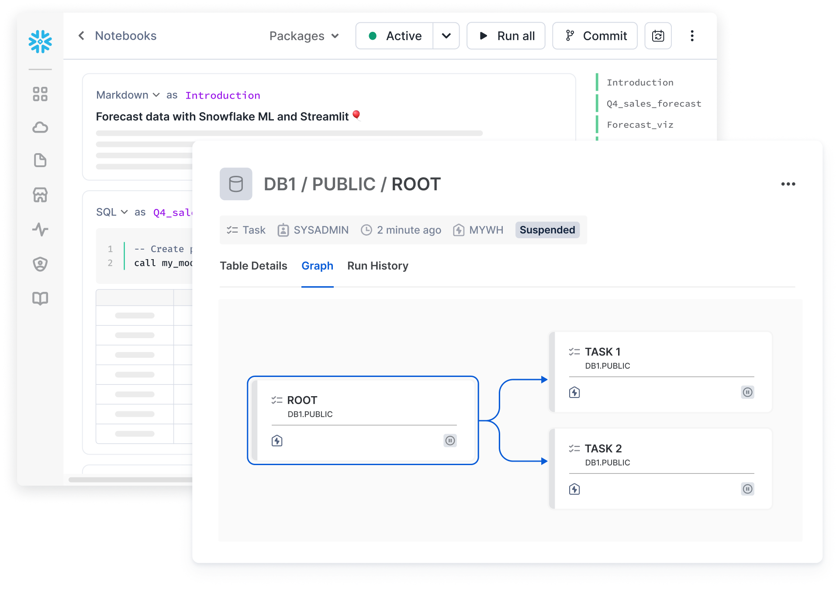Toggle the pause button on TASK 1
The width and height of the screenshot is (840, 589).
pos(747,392)
